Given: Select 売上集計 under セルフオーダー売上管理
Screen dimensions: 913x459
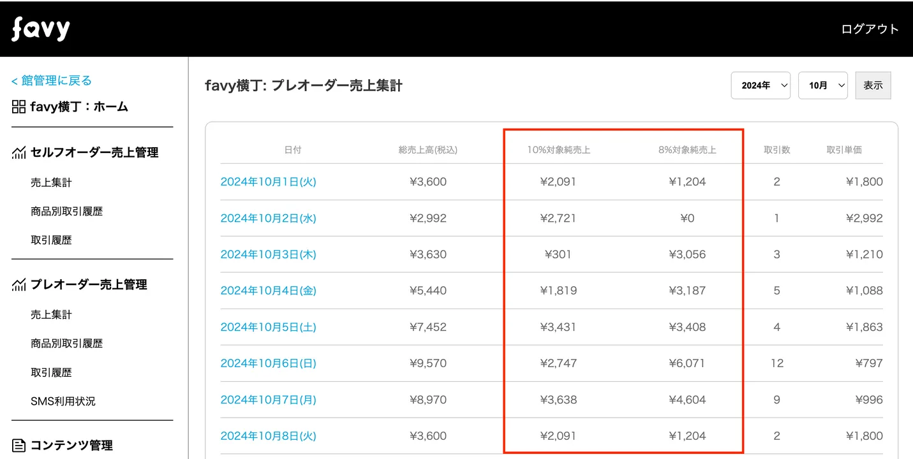Looking at the screenshot, I should pos(51,182).
